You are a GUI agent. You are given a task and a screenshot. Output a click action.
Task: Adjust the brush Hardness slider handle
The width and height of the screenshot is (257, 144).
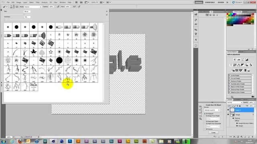[4, 20]
